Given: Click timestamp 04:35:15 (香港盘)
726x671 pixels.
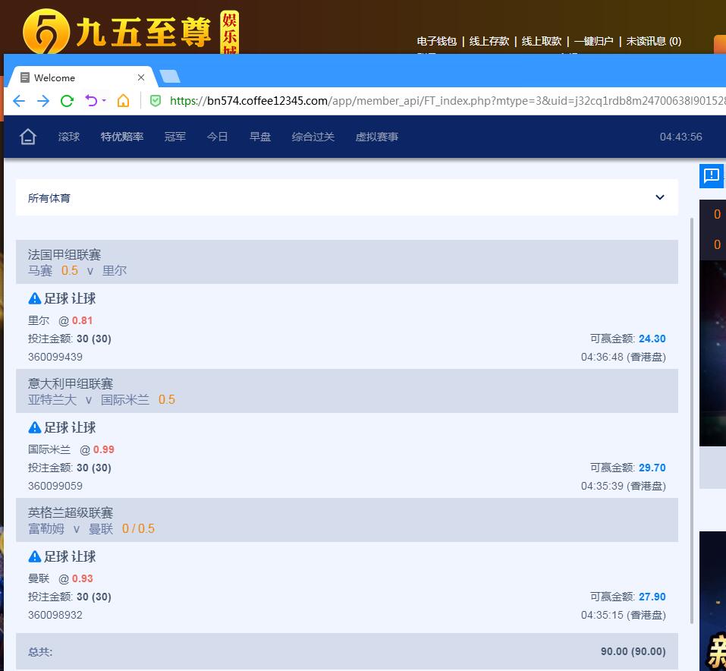Looking at the screenshot, I should tap(624, 615).
